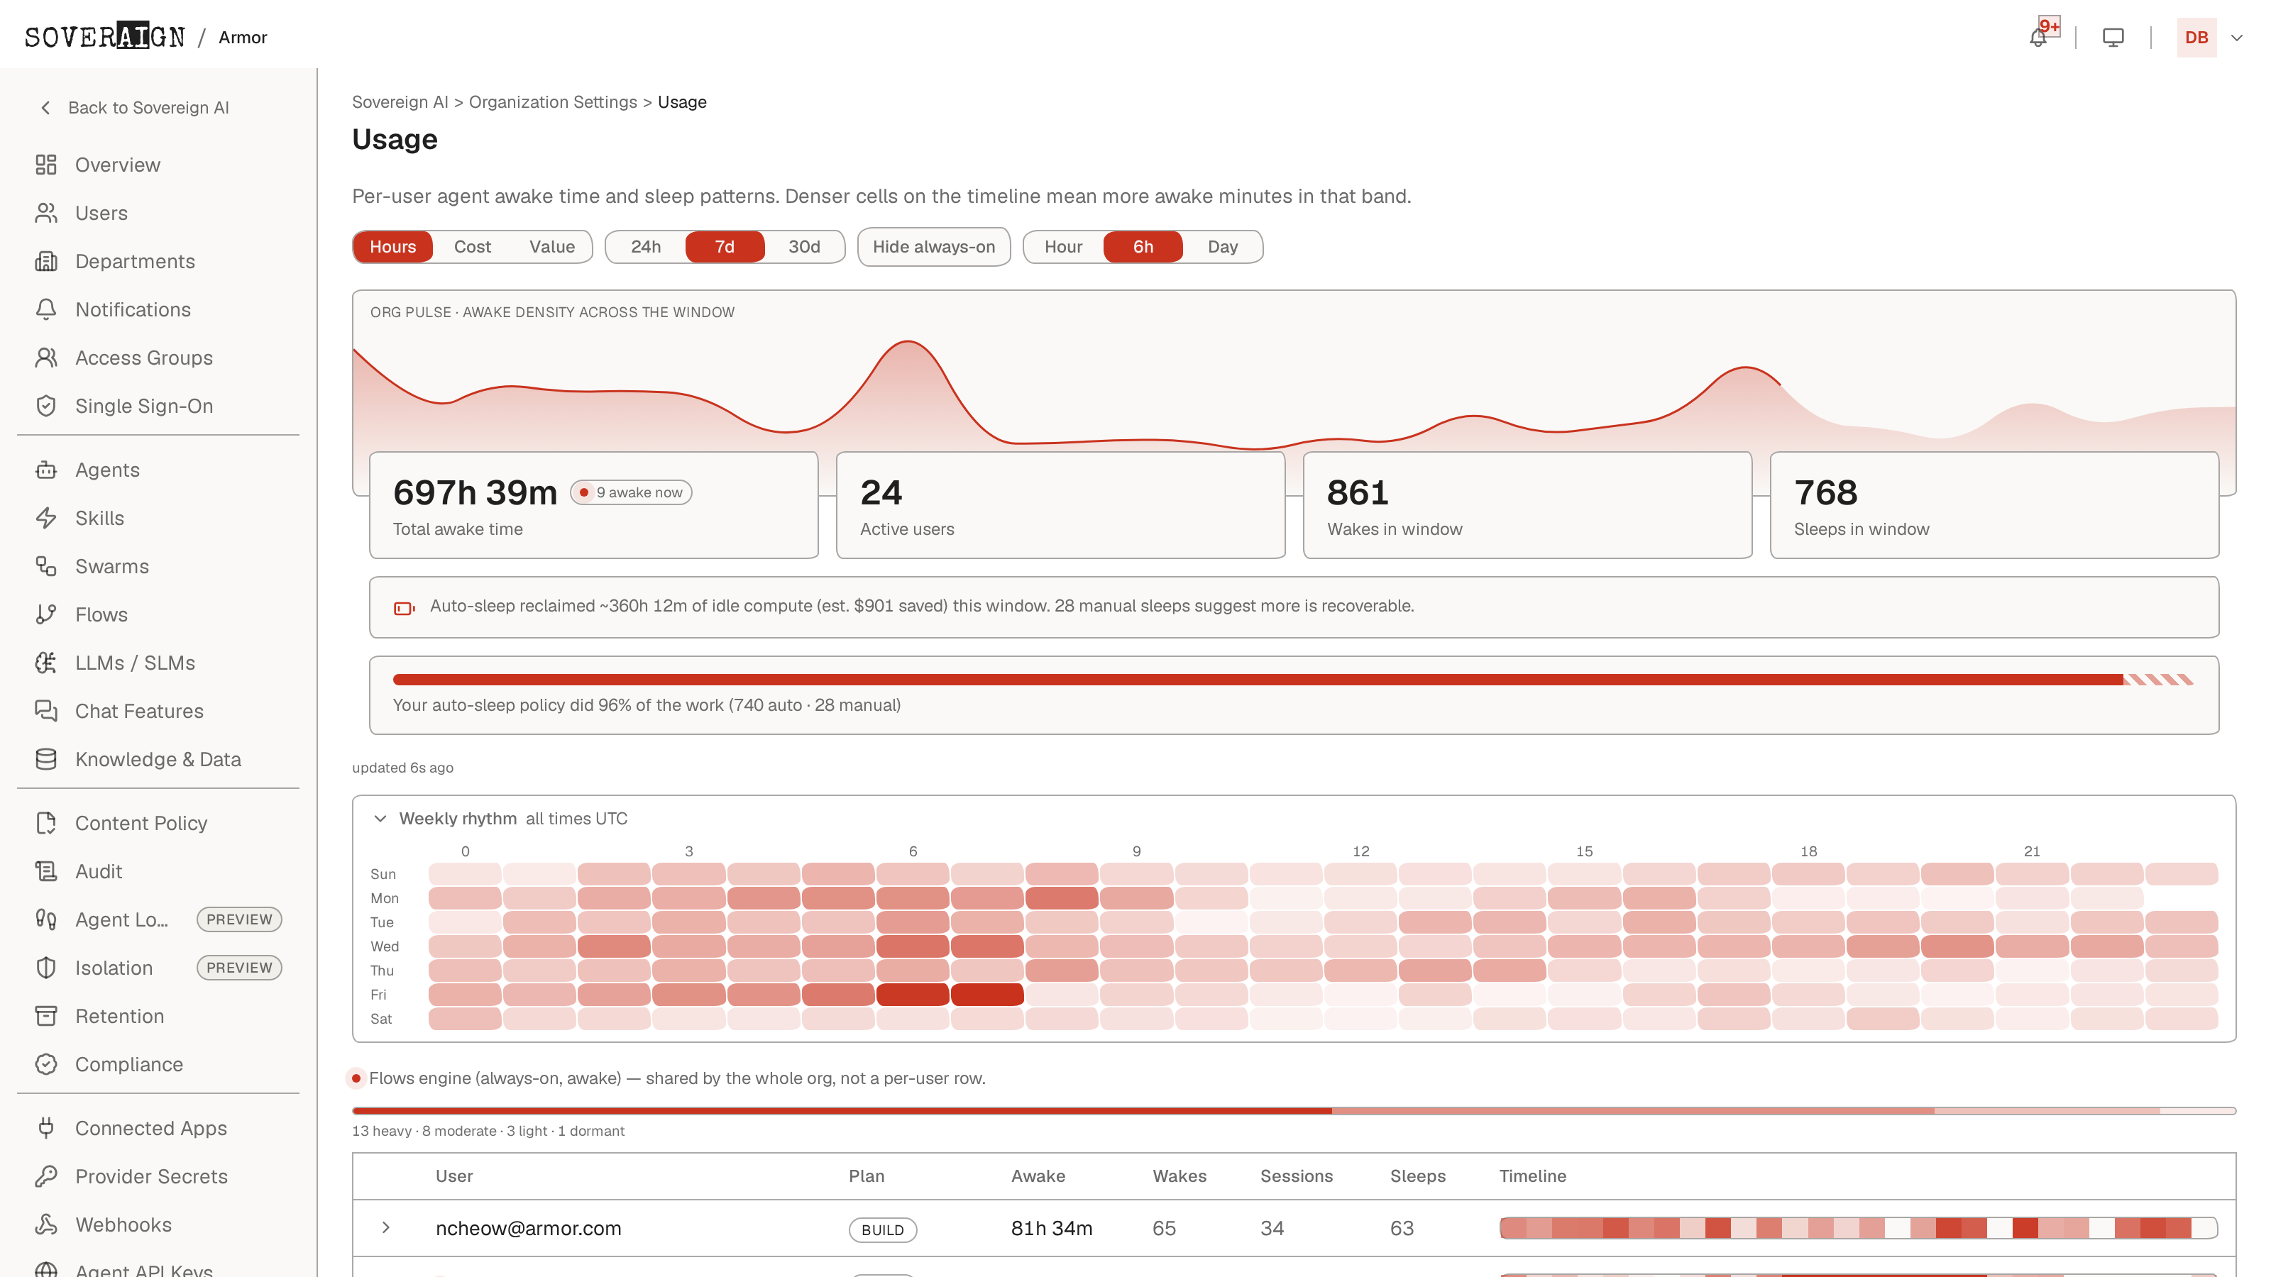
Task: Click the Chat Features bubble icon
Action: 46,711
